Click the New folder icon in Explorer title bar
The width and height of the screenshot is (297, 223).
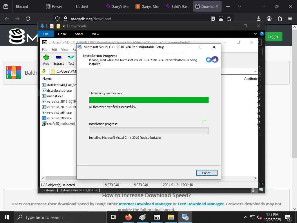click(58, 26)
